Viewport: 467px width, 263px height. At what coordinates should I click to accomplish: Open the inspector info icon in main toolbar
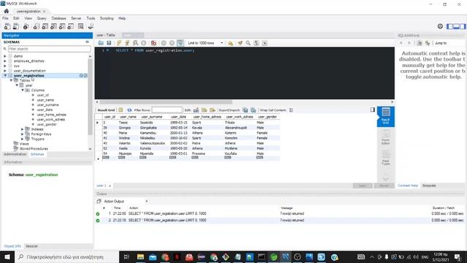point(26,26)
